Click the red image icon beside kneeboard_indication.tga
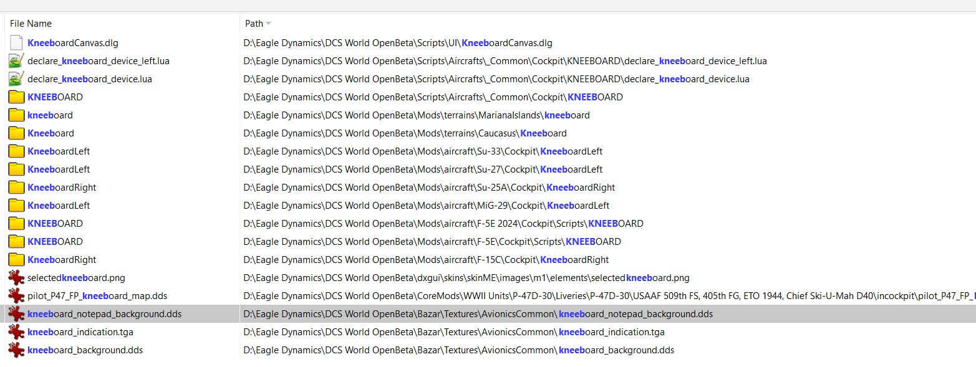 point(17,332)
